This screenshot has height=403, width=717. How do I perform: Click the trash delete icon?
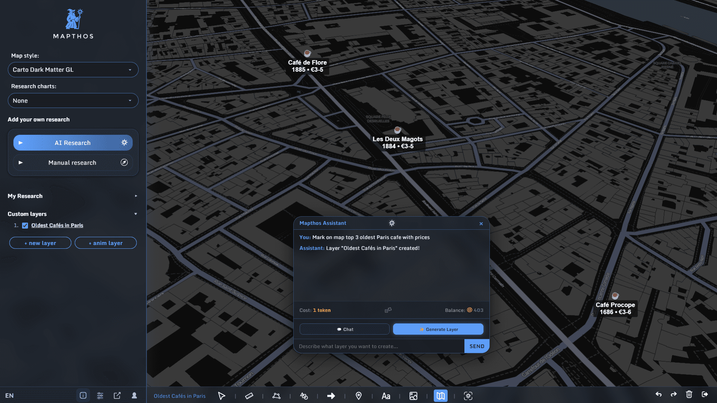[x=689, y=394]
